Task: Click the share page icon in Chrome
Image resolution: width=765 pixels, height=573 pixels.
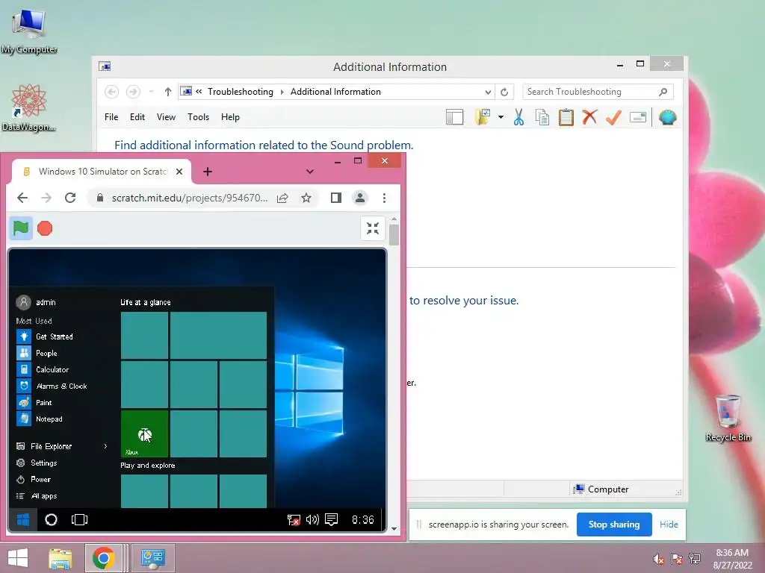Action: (282, 198)
